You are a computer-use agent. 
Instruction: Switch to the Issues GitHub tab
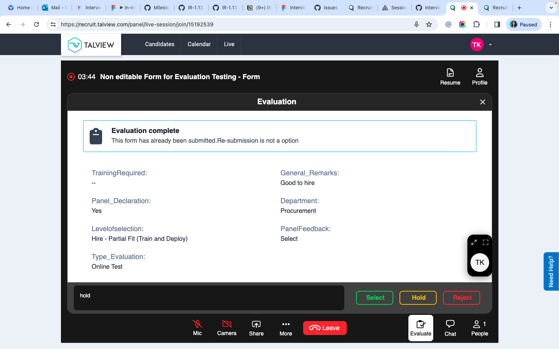pos(326,8)
